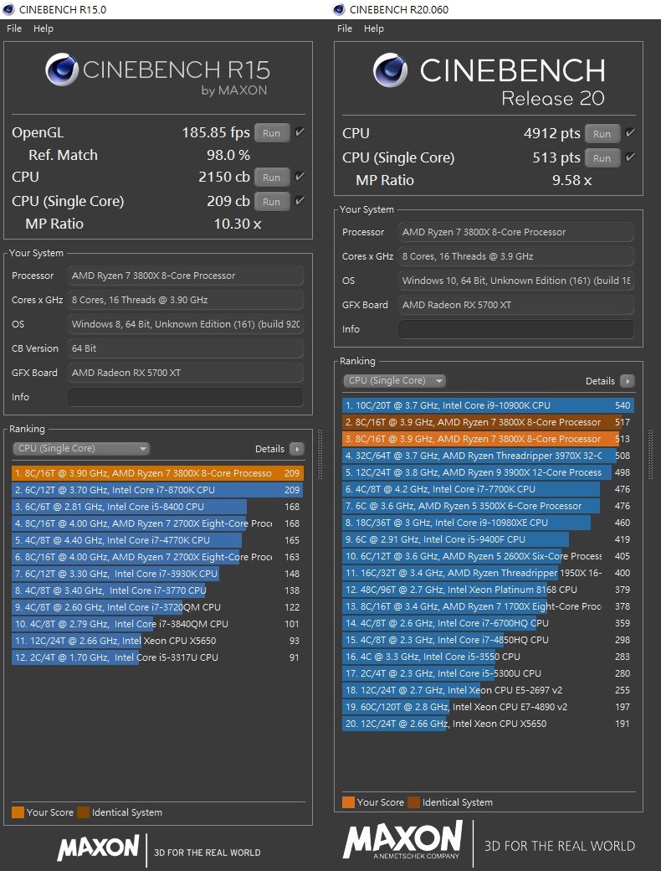Open the R20 ranking CPU (Single Core) dropdown
The height and width of the screenshot is (871, 661).
pos(394,380)
